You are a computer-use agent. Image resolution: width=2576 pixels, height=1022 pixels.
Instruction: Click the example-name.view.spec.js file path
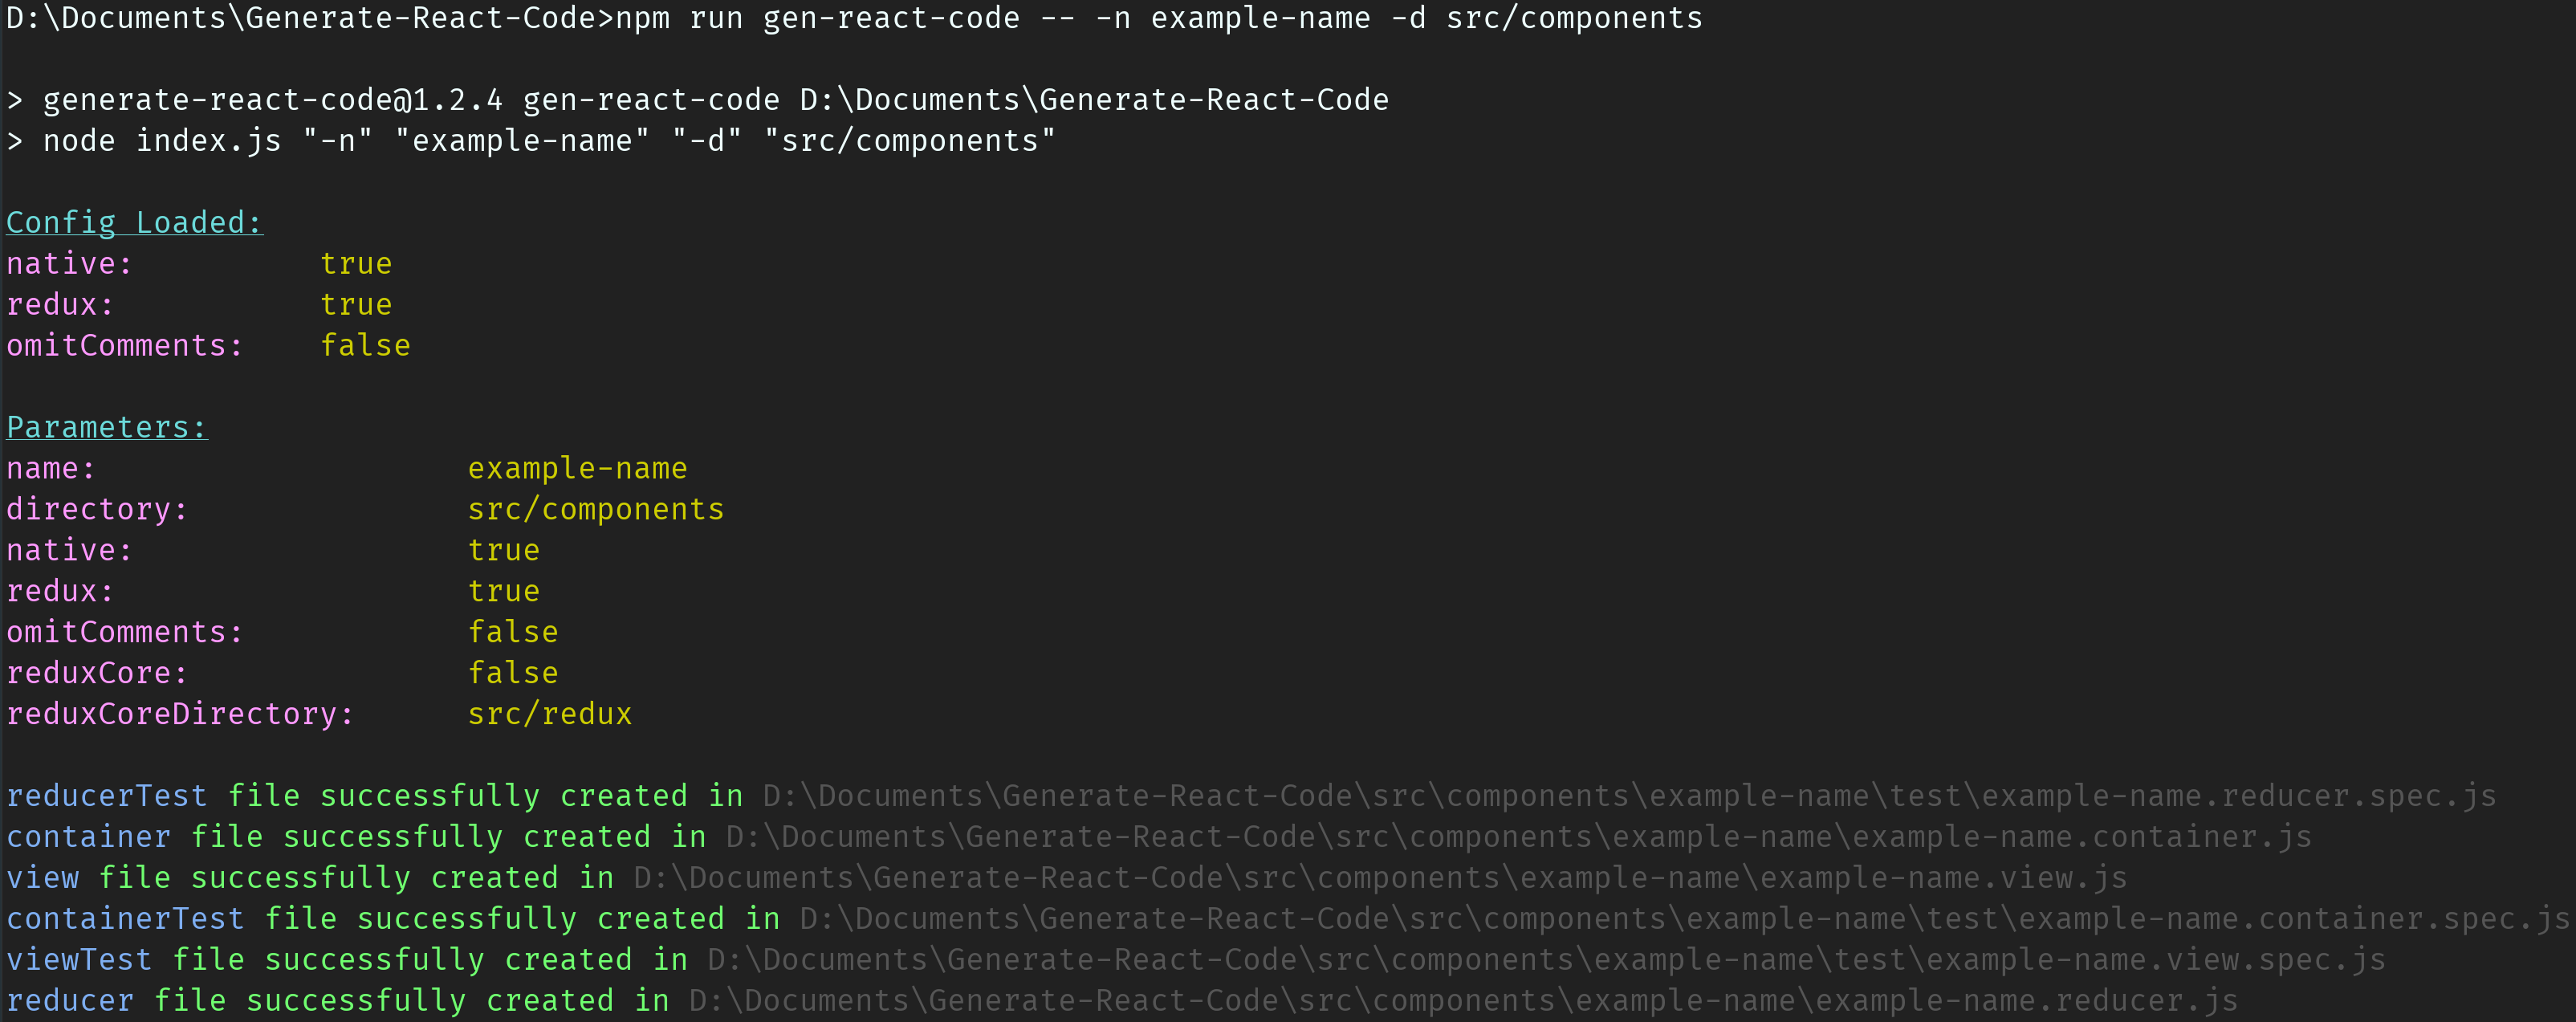tap(1546, 960)
